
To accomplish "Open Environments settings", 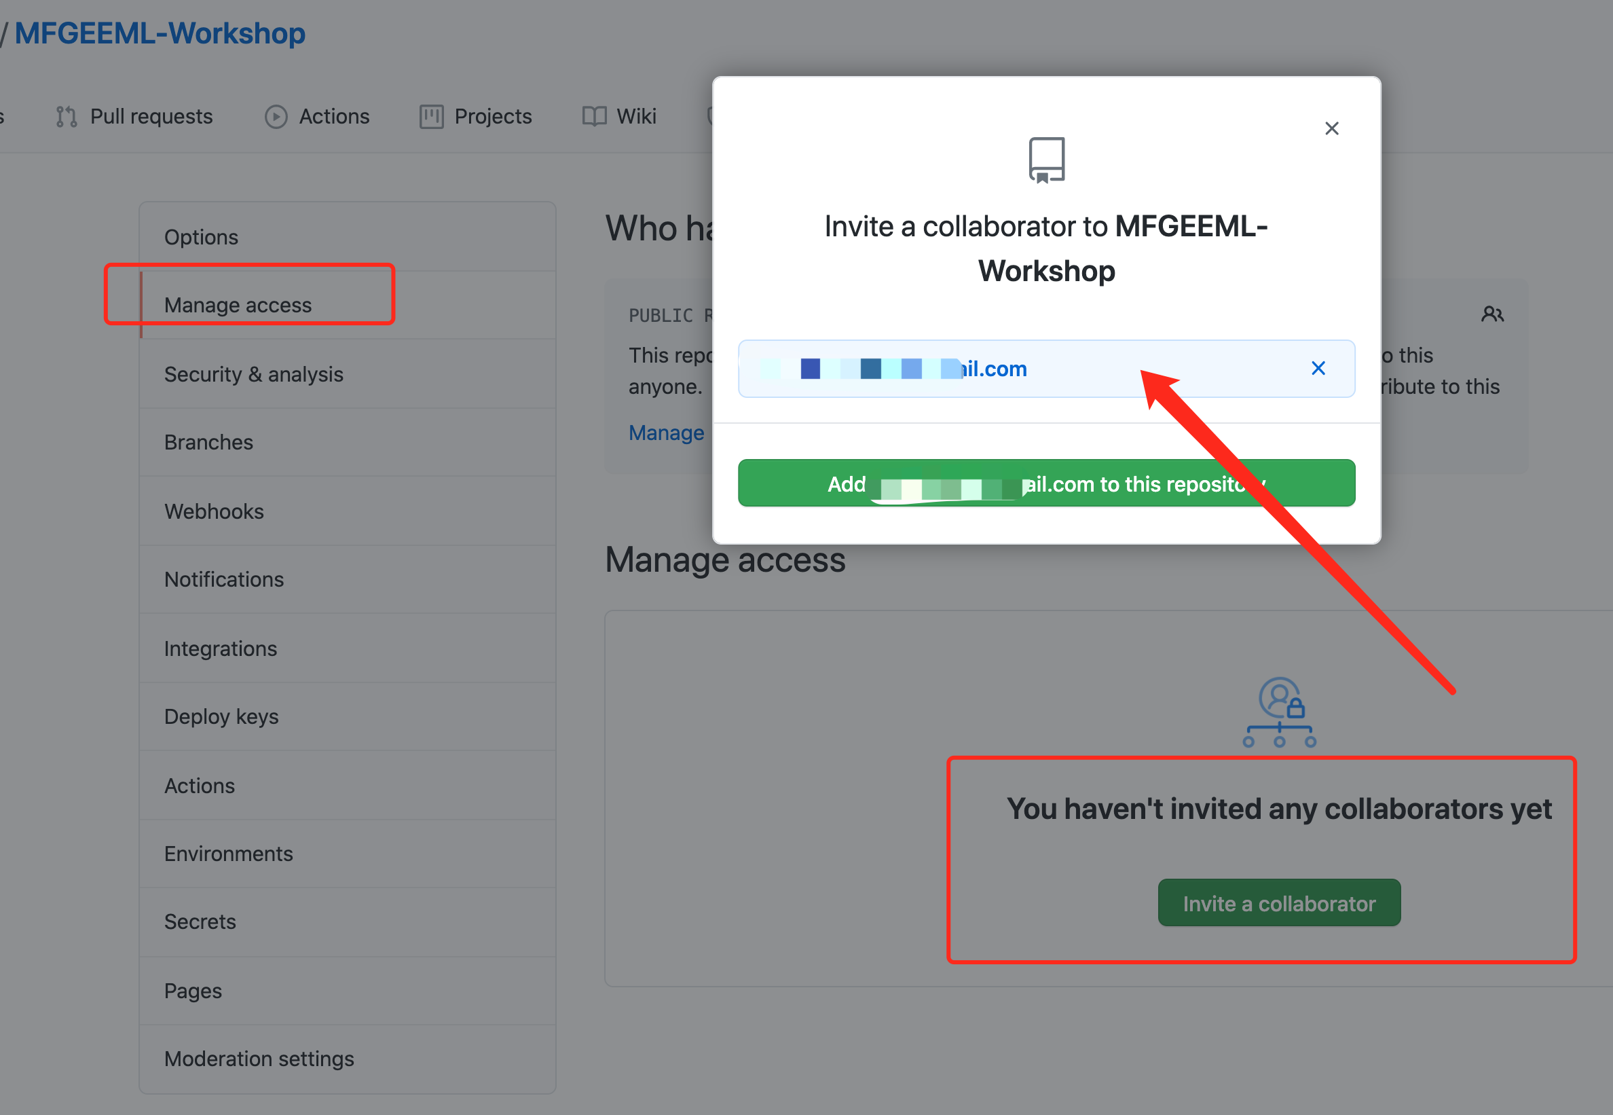I will coord(348,853).
